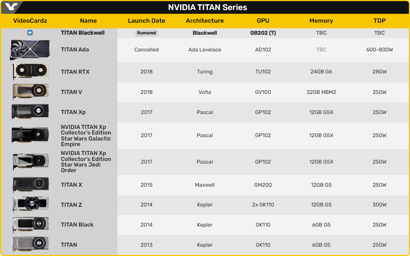
Task: Click the original TITAN card image
Action: (30, 245)
